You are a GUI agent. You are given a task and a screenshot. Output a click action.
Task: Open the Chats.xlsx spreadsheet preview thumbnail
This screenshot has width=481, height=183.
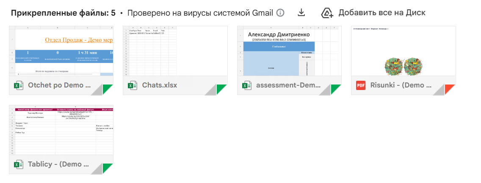click(x=175, y=51)
